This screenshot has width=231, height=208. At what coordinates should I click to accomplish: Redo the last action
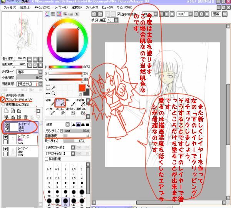click(100, 14)
